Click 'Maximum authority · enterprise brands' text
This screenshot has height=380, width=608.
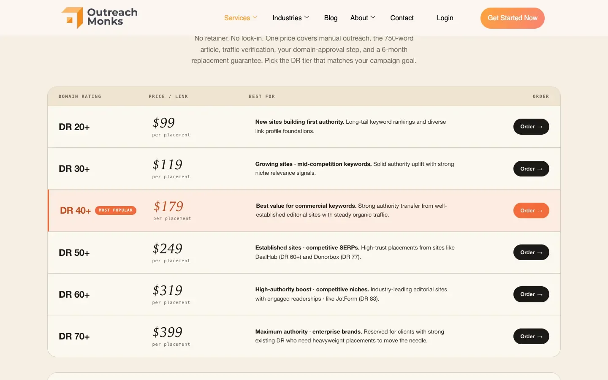(309, 331)
